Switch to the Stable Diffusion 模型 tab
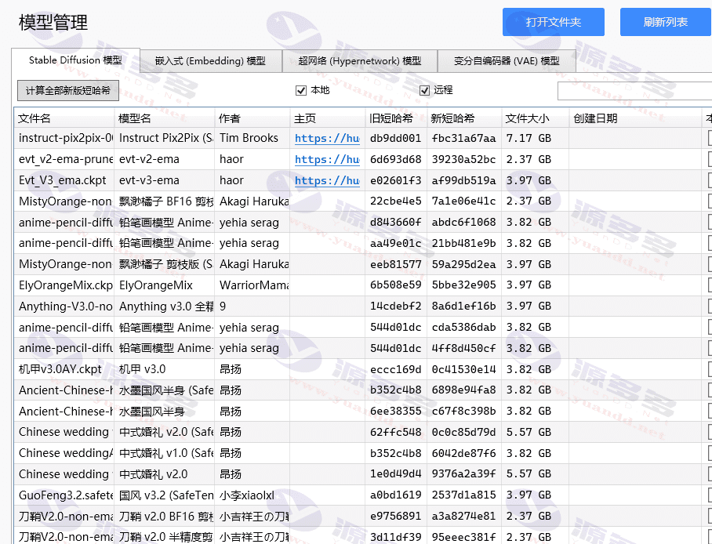 [x=75, y=60]
